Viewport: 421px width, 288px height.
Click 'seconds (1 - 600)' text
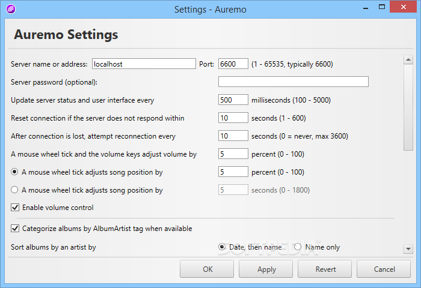[278, 118]
